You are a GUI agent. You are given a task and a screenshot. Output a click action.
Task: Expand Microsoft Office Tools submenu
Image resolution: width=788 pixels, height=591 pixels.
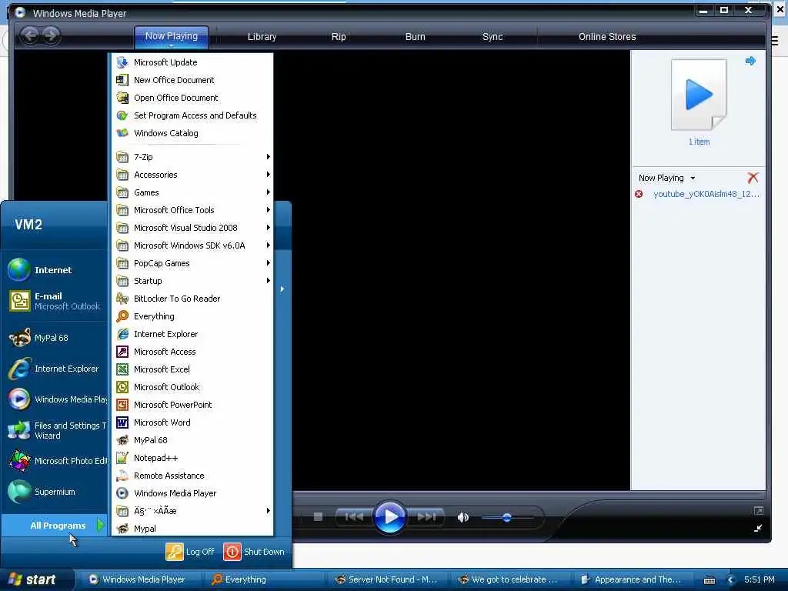tap(192, 210)
